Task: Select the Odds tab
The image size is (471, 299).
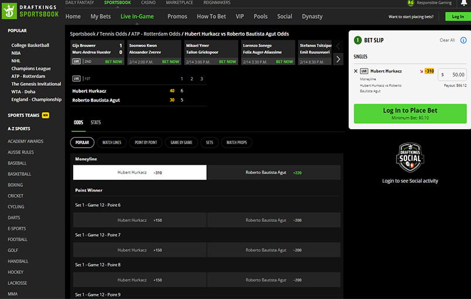Action: (78, 123)
